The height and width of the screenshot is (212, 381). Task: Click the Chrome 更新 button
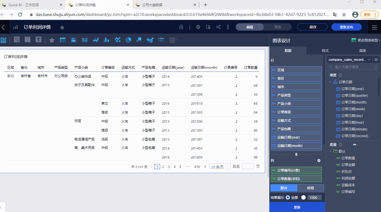pyautogui.click(x=369, y=15)
